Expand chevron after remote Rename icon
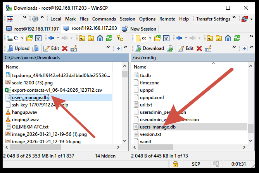This screenshot has height=173, width=259. (x=234, y=47)
